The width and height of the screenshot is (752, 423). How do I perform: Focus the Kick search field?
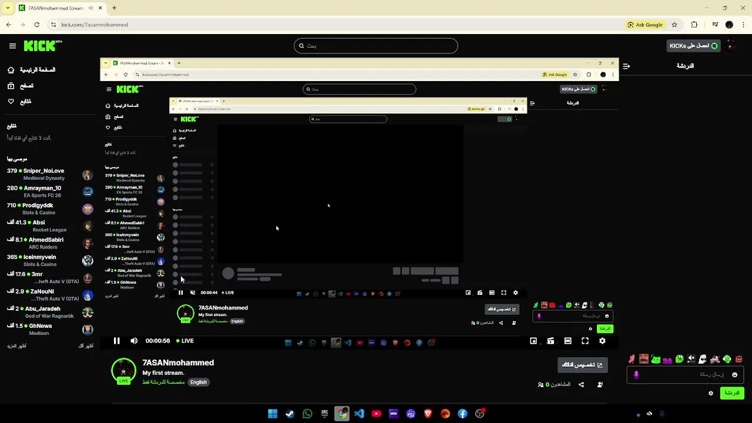376,46
